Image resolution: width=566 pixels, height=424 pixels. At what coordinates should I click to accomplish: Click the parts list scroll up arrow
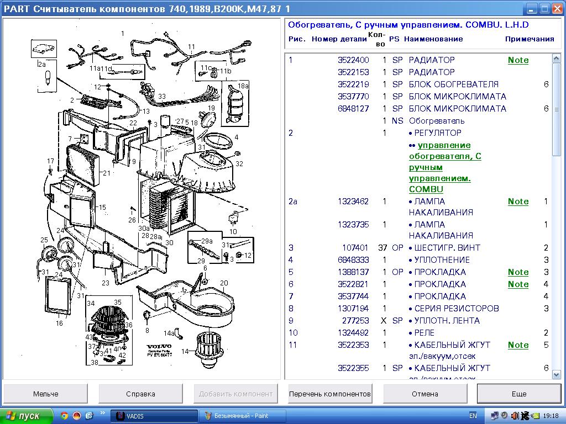click(557, 59)
